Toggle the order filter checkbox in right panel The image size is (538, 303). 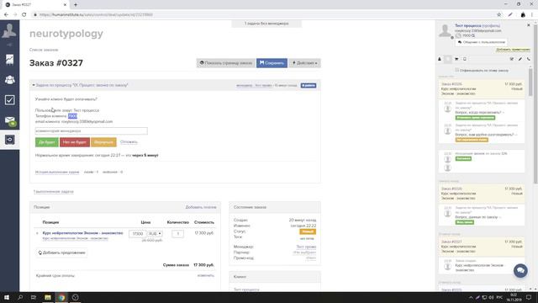pos(456,70)
